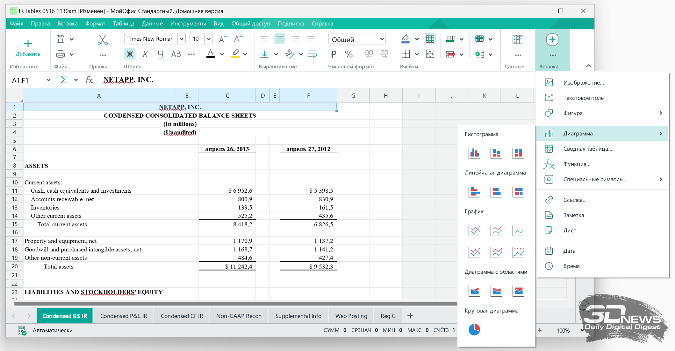Select the first histogram chart type

(474, 153)
